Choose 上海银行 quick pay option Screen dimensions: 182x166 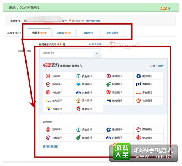[58, 109]
